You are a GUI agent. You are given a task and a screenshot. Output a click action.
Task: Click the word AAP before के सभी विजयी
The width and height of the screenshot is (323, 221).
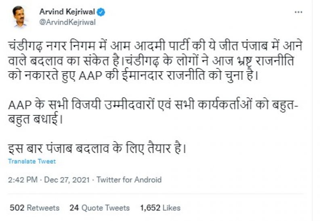[19, 104]
